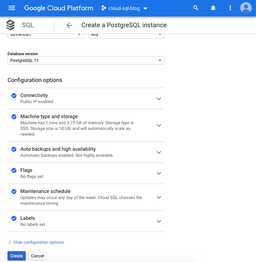Click the SQL product title
This screenshot has height=262, width=256.
tap(28, 25)
